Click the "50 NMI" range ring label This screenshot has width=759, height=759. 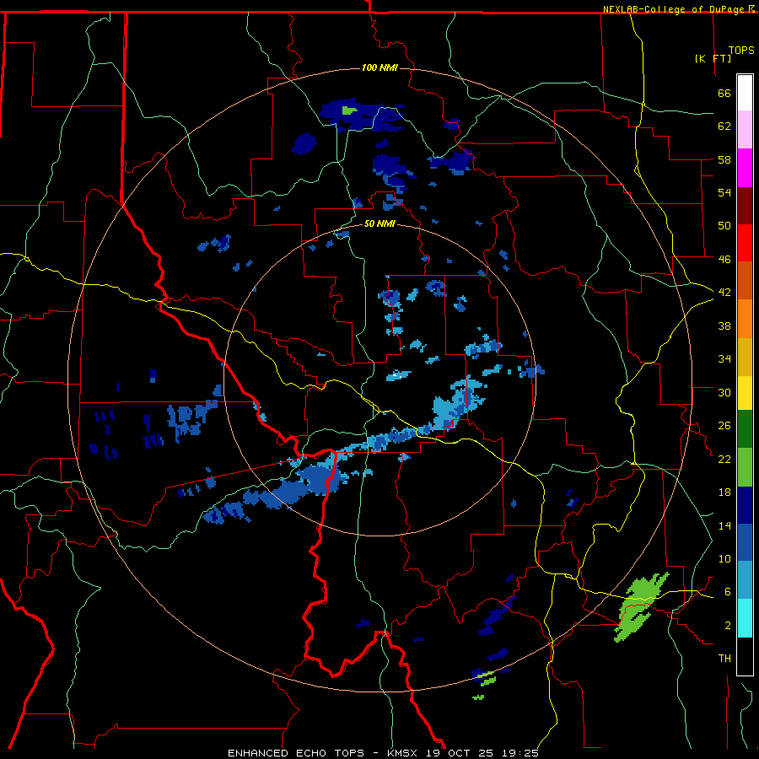[379, 224]
